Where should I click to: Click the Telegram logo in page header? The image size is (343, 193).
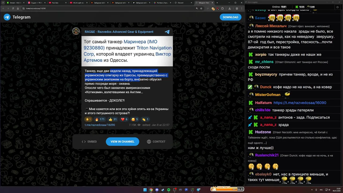tap(7, 17)
